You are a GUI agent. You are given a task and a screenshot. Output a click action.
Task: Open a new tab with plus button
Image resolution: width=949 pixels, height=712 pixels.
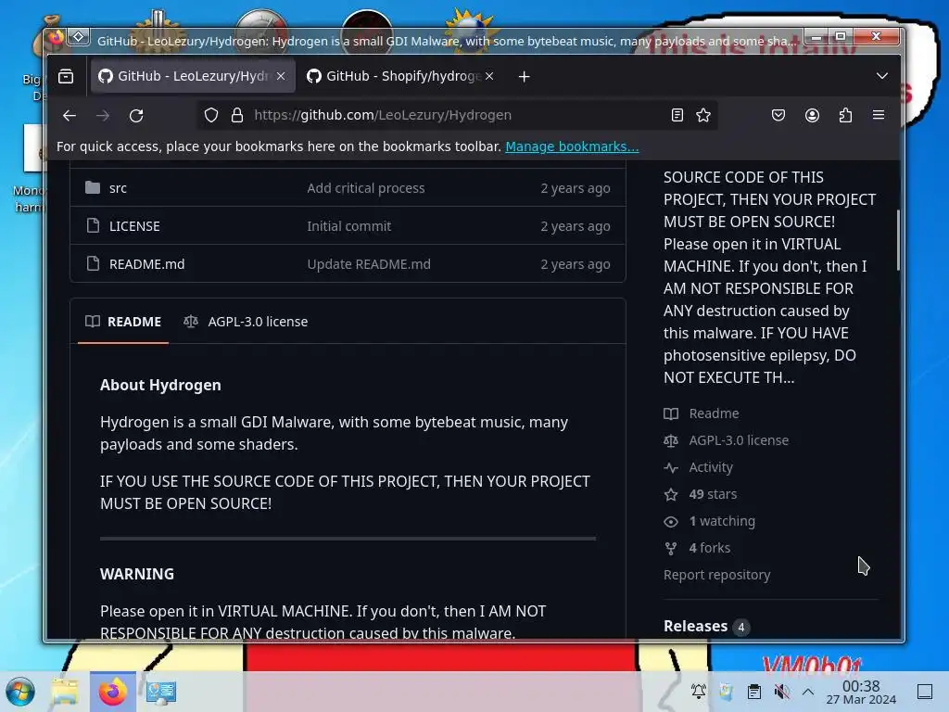[x=525, y=76]
